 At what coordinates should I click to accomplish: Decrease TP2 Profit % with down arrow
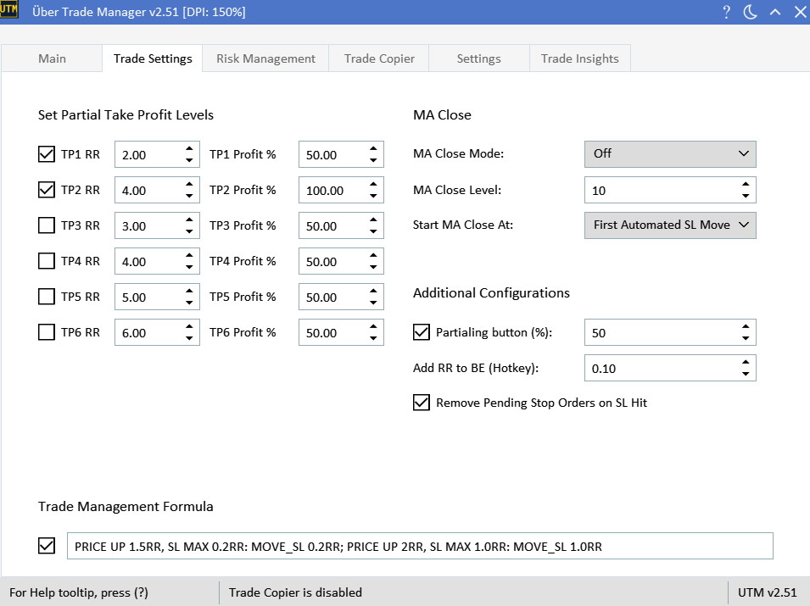pos(373,196)
